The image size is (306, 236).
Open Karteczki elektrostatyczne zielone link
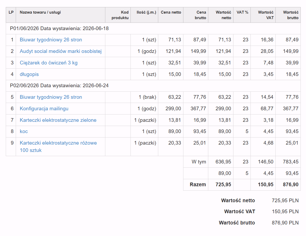(58, 120)
